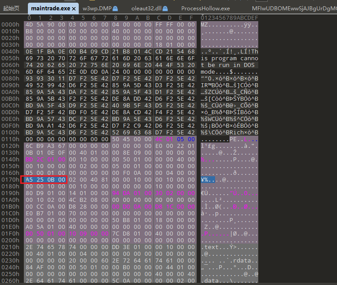Click offset label 0200h
The width and height of the screenshot is (337, 285).
tap(10, 240)
